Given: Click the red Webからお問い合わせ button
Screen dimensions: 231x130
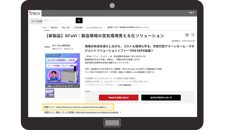Looking at the screenshot, I should pyautogui.click(x=119, y=97).
